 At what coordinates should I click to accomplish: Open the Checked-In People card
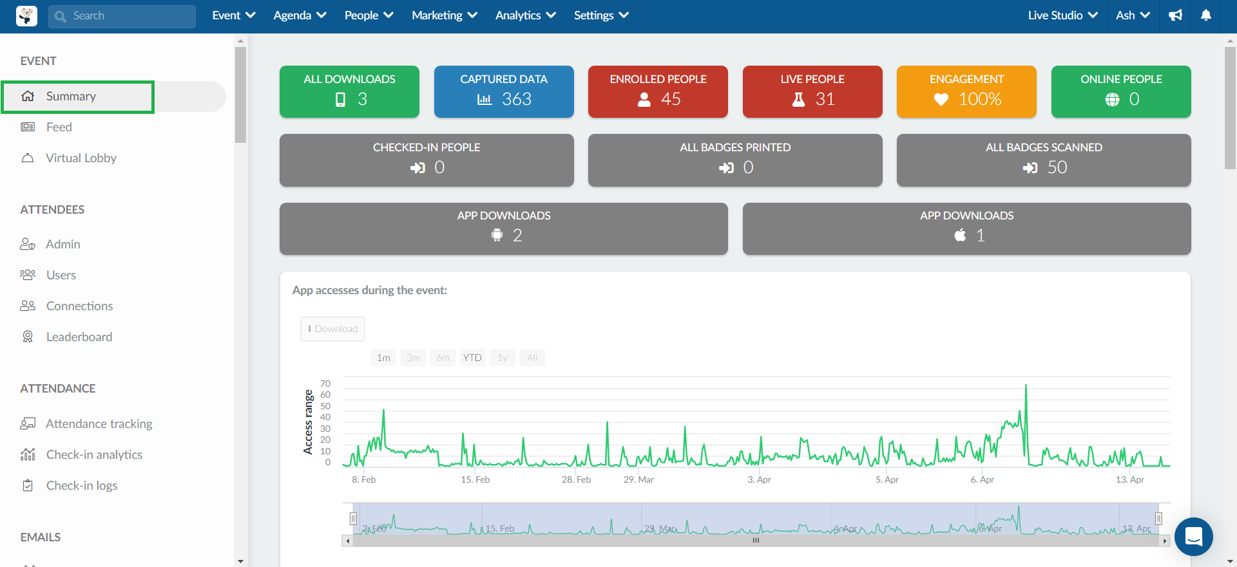pos(427,160)
